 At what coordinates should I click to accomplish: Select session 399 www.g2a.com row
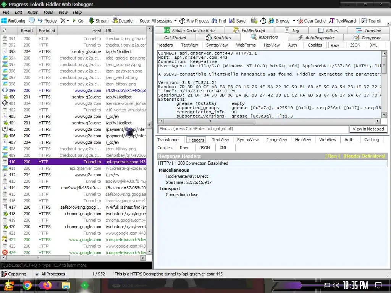coord(74,90)
